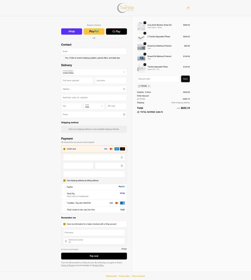Pay with Shop express checkout button
This screenshot has height=280, width=251.
click(x=71, y=31)
